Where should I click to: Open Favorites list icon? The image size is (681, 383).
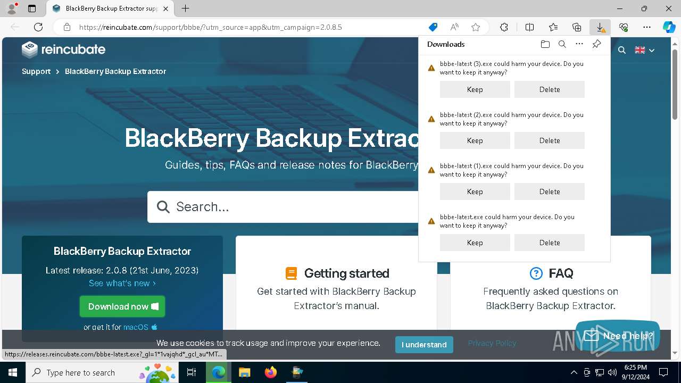point(553,27)
